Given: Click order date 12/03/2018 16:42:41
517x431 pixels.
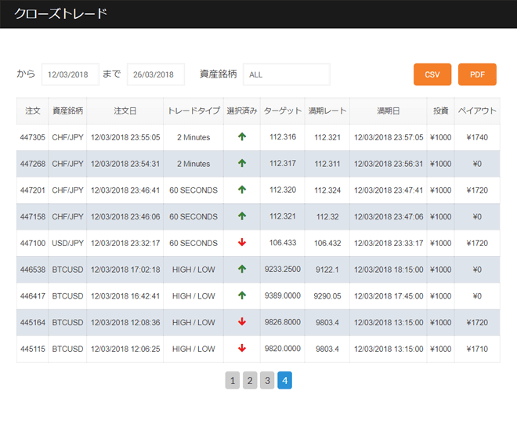Looking at the screenshot, I should tap(125, 295).
